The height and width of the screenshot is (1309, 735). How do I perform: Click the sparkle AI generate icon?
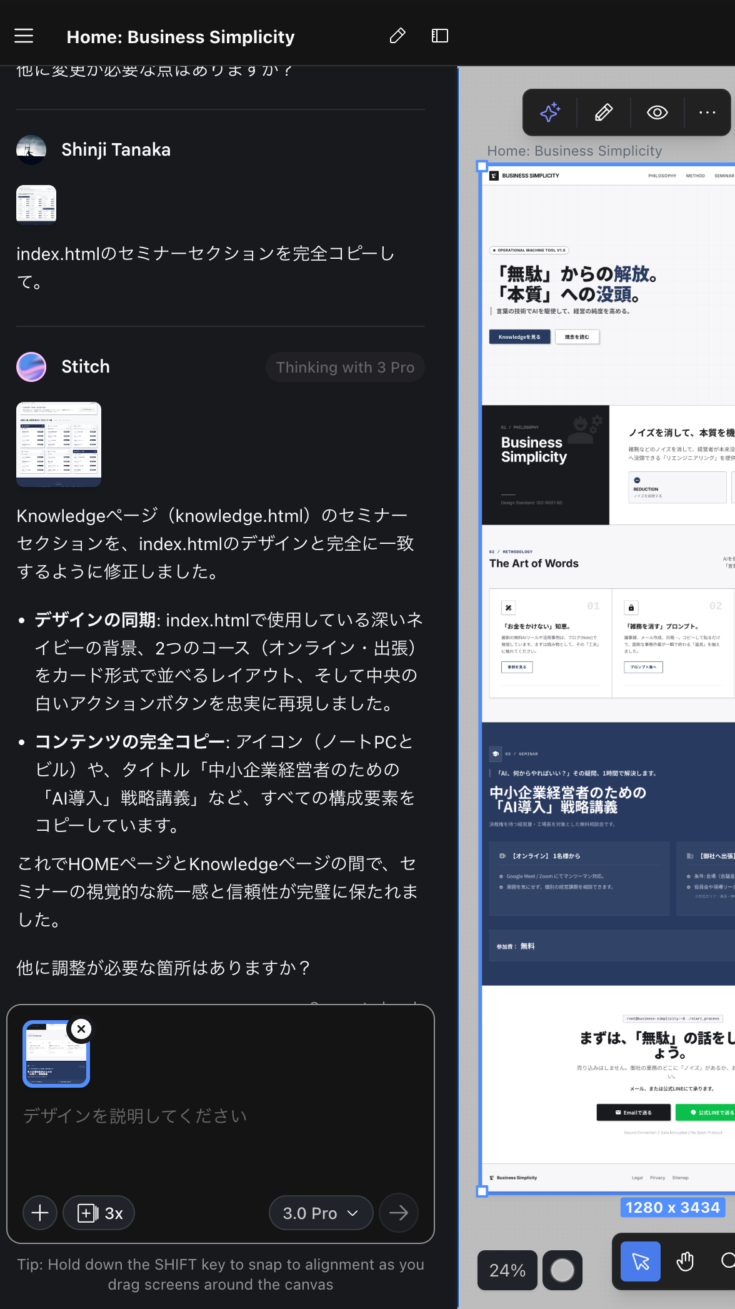click(550, 113)
